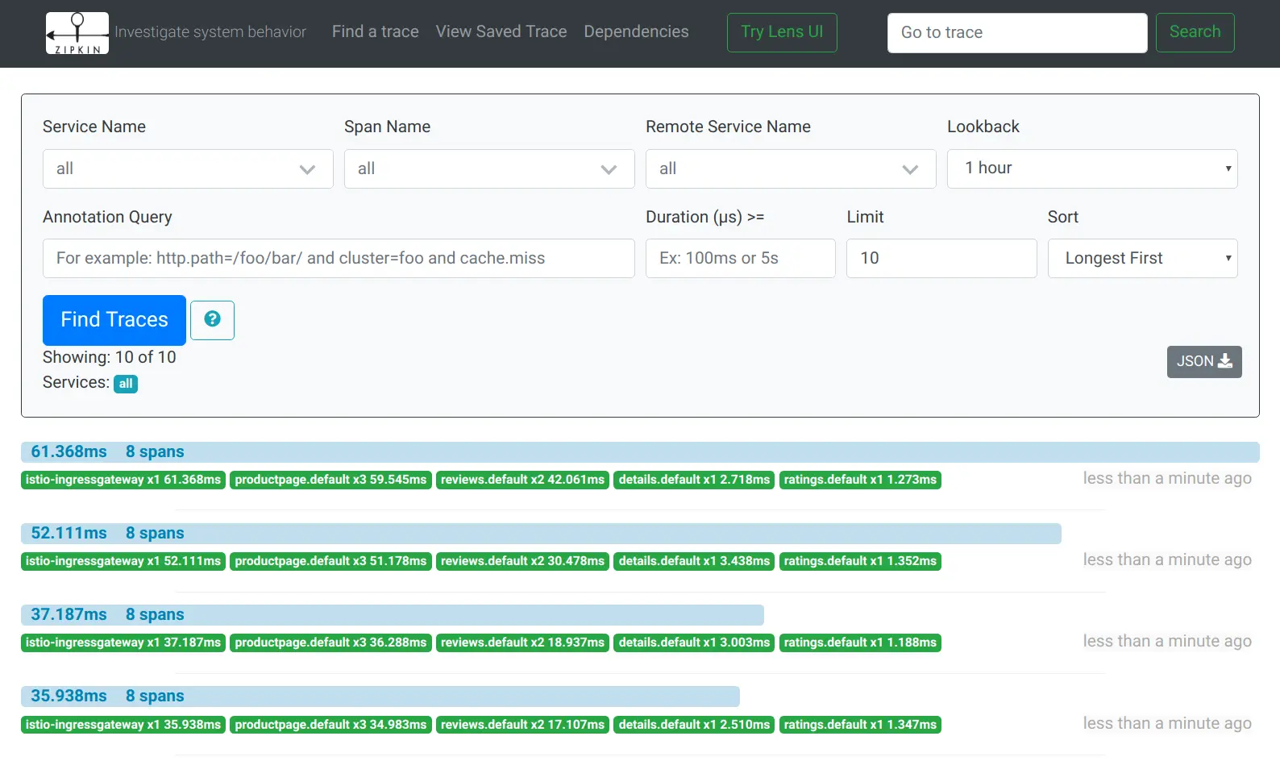Focus the Go to trace field
The height and width of the screenshot is (761, 1280).
[x=1017, y=33]
